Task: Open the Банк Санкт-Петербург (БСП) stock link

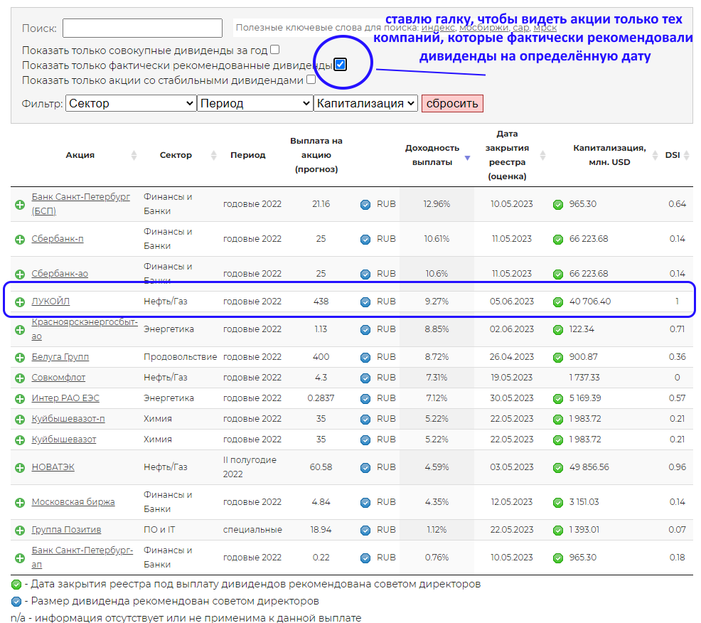Action: [80, 203]
